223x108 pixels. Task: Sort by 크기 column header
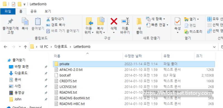click(199, 56)
